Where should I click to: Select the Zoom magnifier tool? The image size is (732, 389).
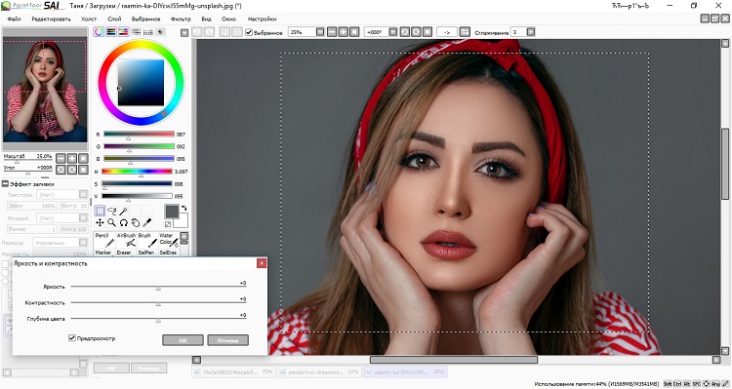111,223
